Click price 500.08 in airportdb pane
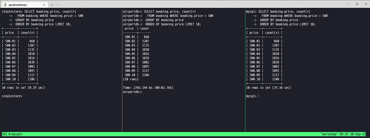370x138 pixels. click(130, 66)
